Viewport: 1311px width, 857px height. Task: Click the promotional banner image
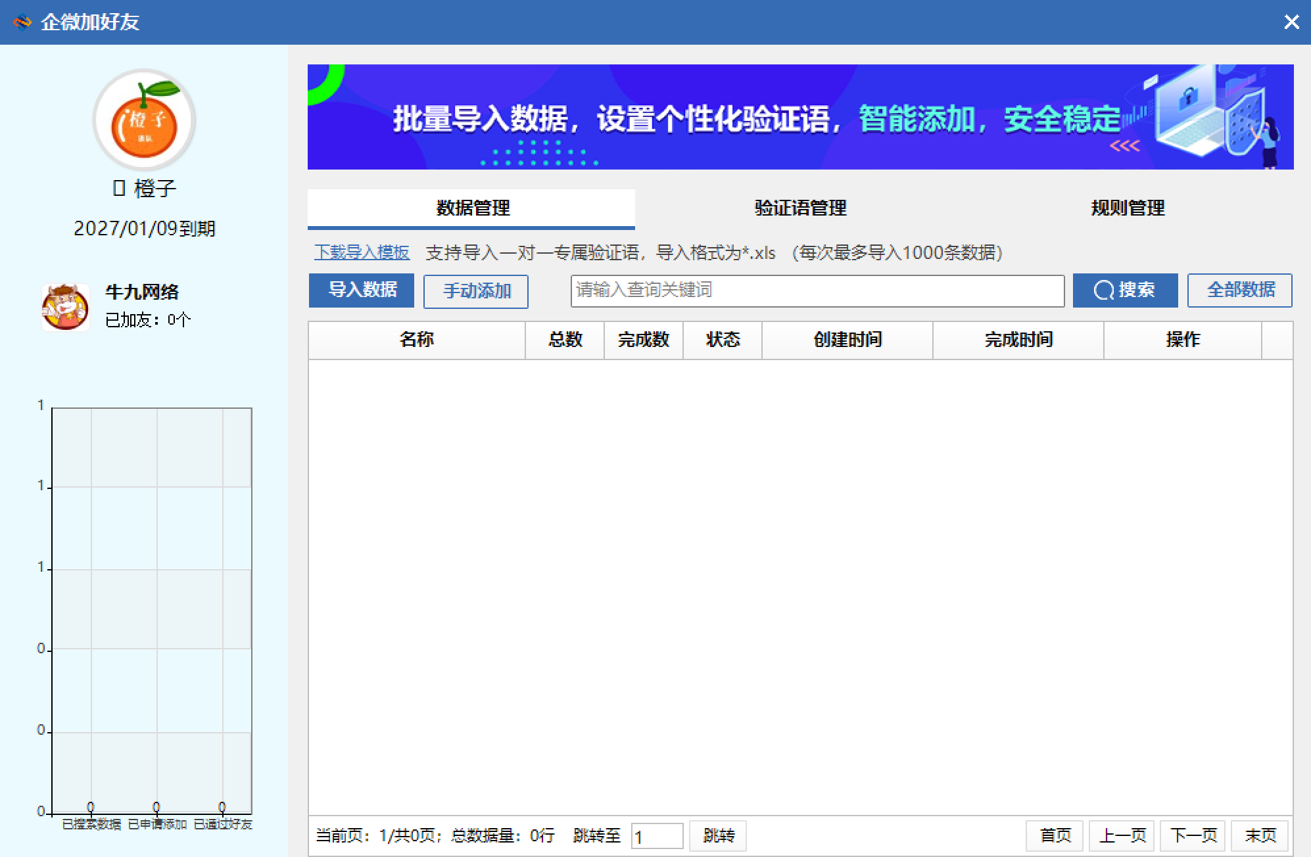(799, 117)
